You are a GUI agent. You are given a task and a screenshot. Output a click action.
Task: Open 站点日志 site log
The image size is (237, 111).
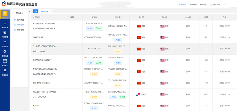click(215, 5)
